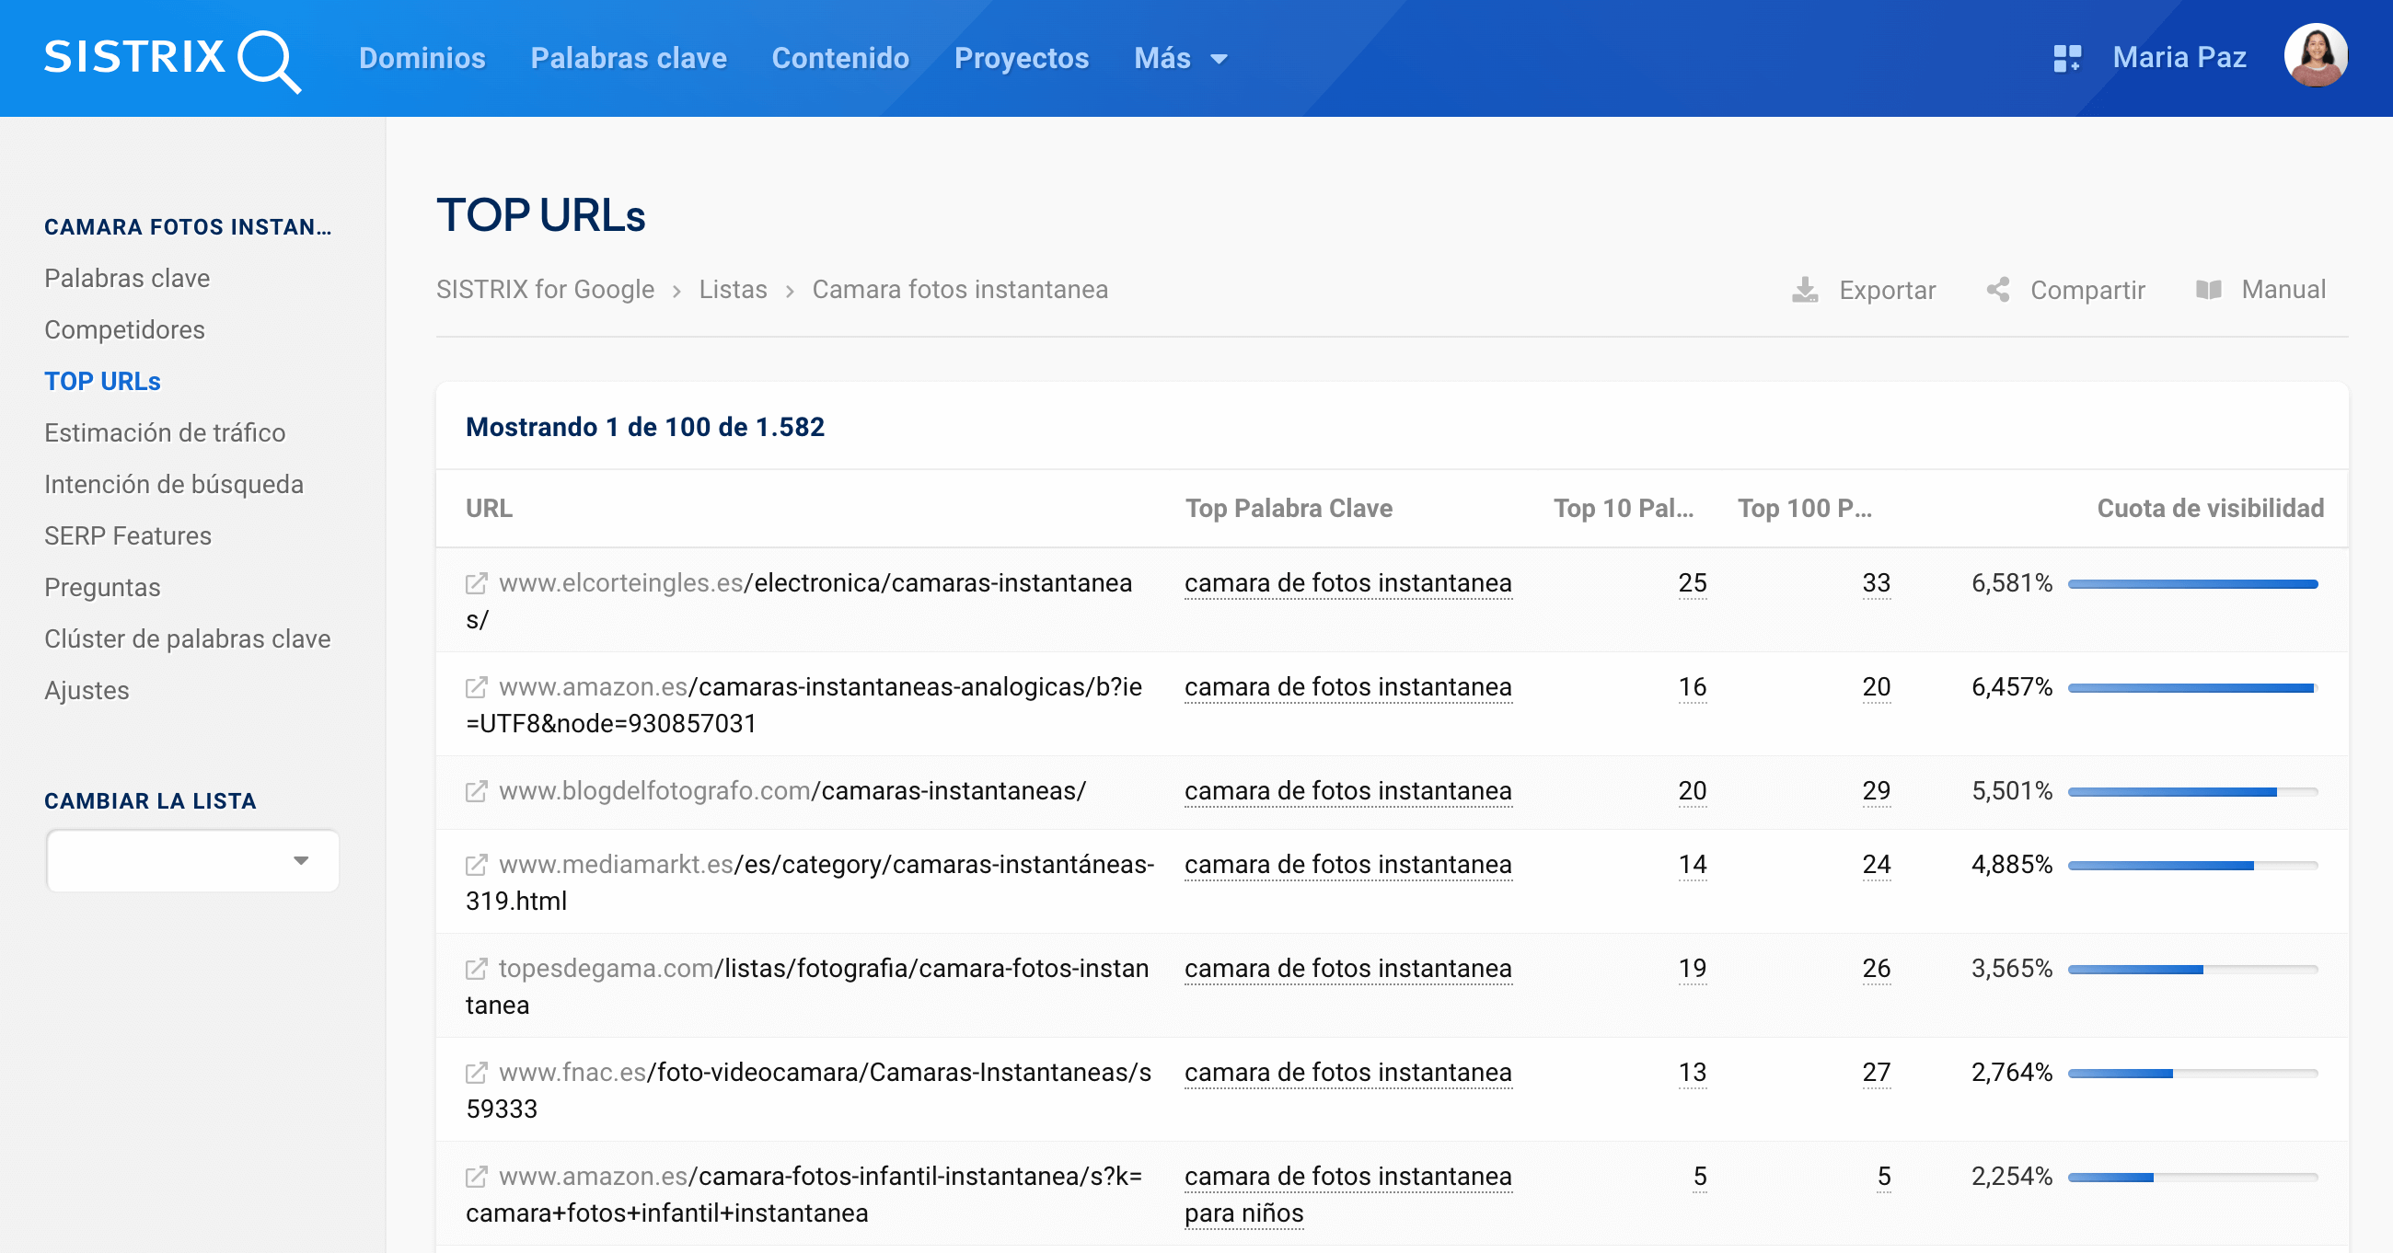The image size is (2393, 1253).
Task: Click visibility bar for 6,581% row
Action: pyautogui.click(x=2192, y=584)
